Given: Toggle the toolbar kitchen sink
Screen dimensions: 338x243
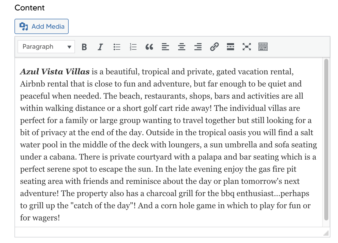Looking at the screenshot, I should point(263,47).
